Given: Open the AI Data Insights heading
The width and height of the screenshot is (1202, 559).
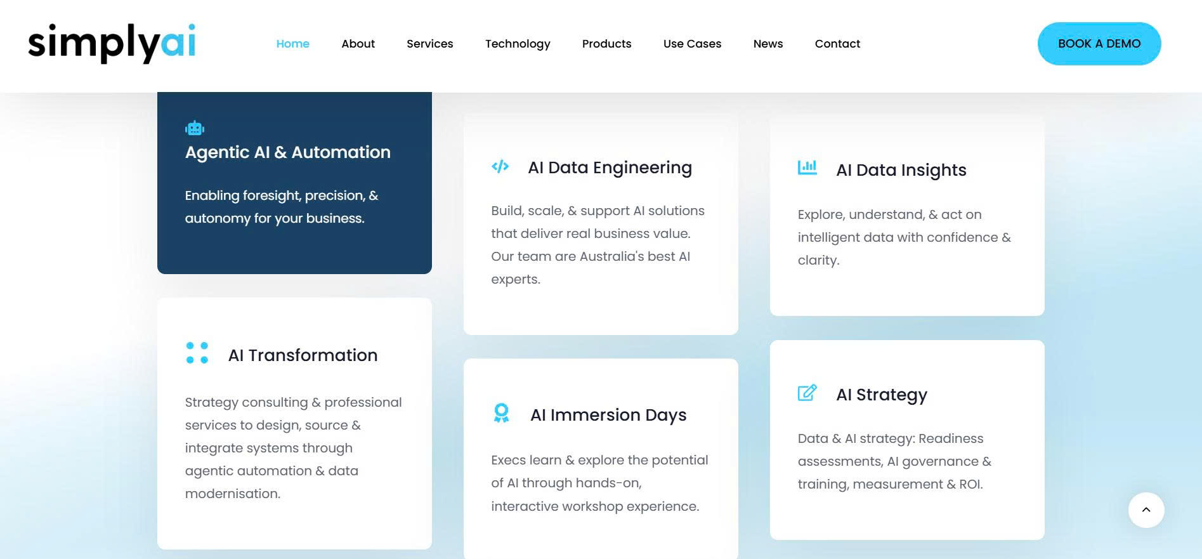Looking at the screenshot, I should pyautogui.click(x=901, y=170).
